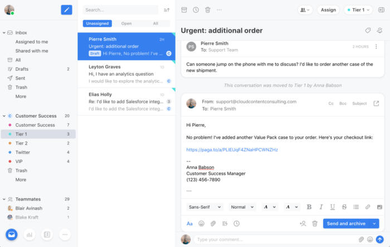Click Send and archive

click(x=346, y=224)
